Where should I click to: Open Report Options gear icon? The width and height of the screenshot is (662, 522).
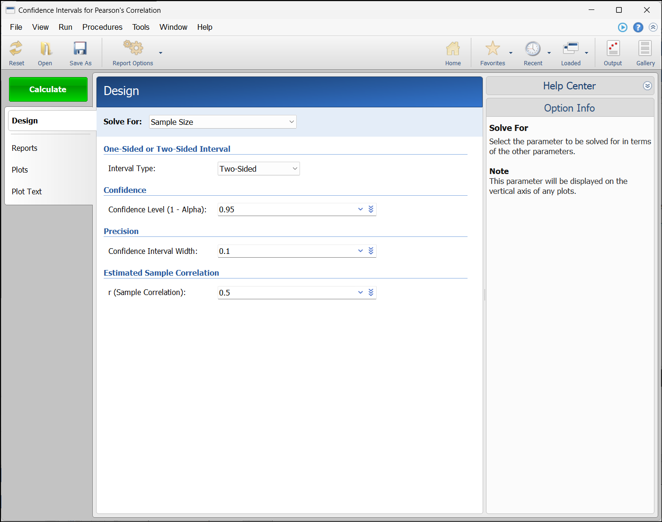click(x=133, y=49)
